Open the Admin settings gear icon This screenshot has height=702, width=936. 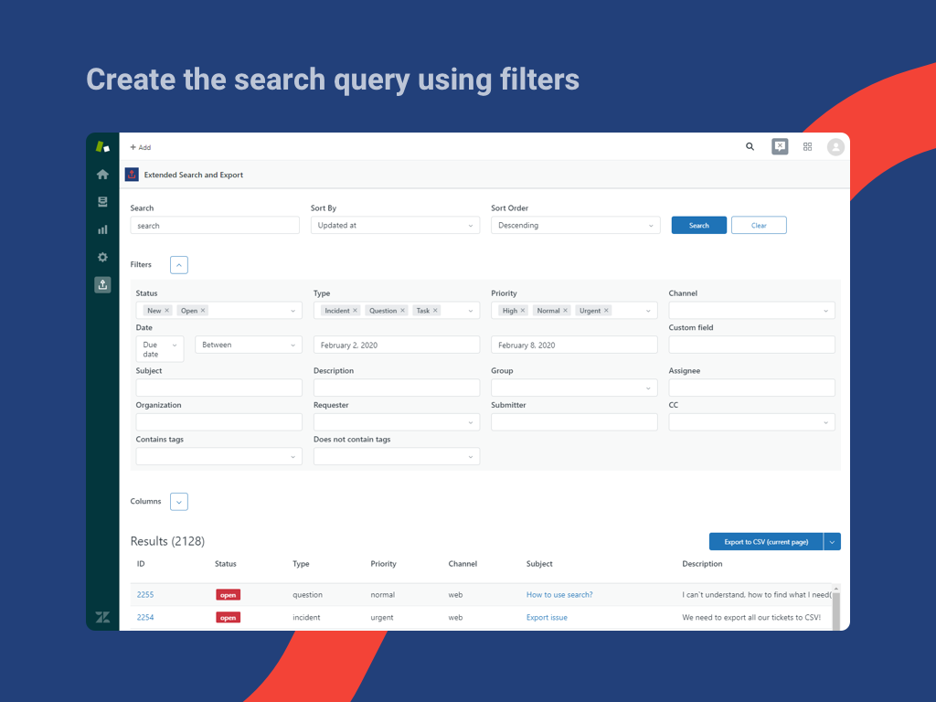[x=102, y=257]
